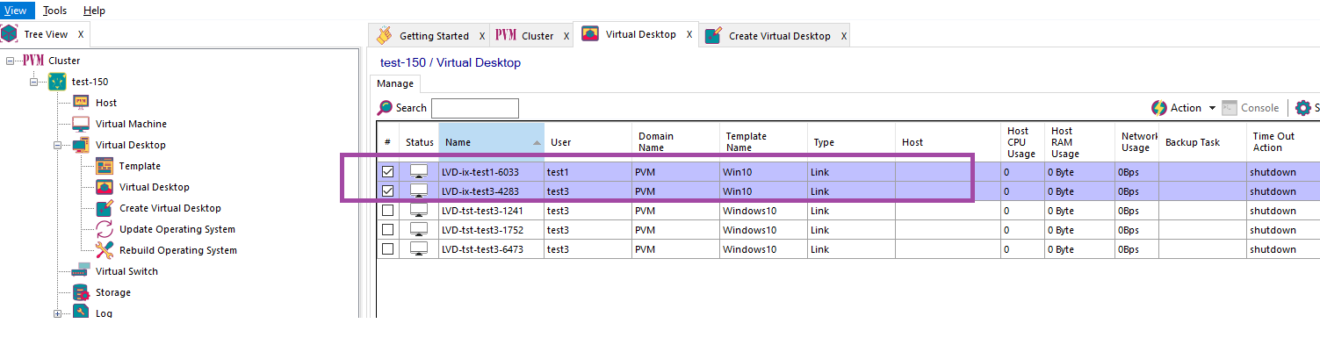
Task: Click status monitor icon of LVD-tst-test3-1241
Action: point(419,211)
